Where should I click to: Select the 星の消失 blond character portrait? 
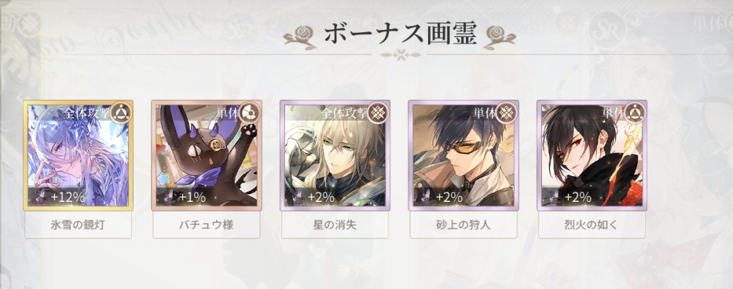point(335,156)
